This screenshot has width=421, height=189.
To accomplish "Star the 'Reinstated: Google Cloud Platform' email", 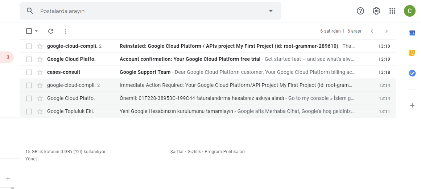I will point(40,46).
